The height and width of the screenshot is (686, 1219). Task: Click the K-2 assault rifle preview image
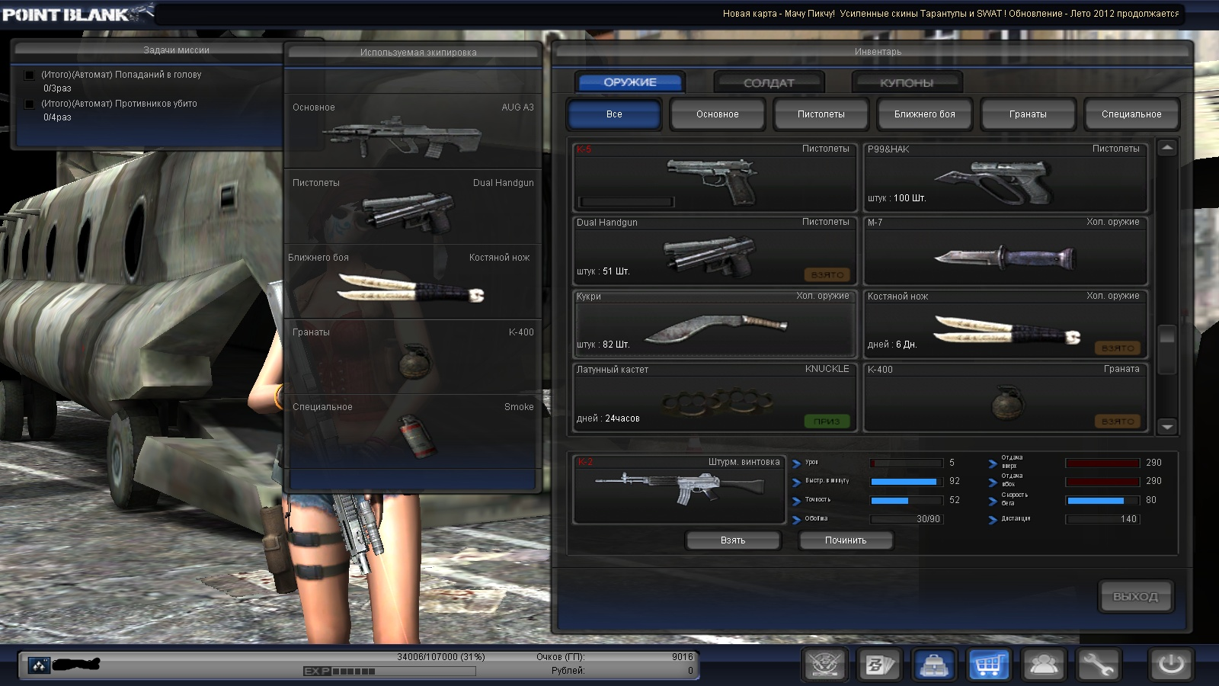pos(680,489)
